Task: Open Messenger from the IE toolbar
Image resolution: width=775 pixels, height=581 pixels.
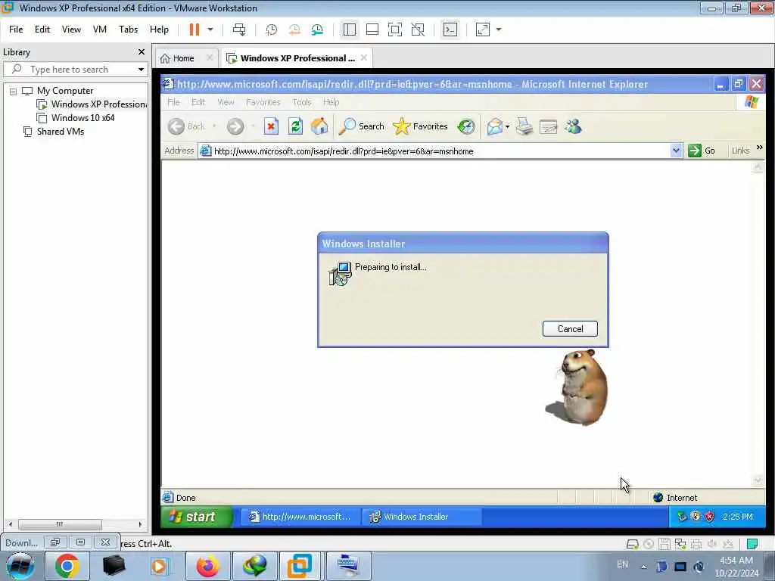Action: click(574, 127)
